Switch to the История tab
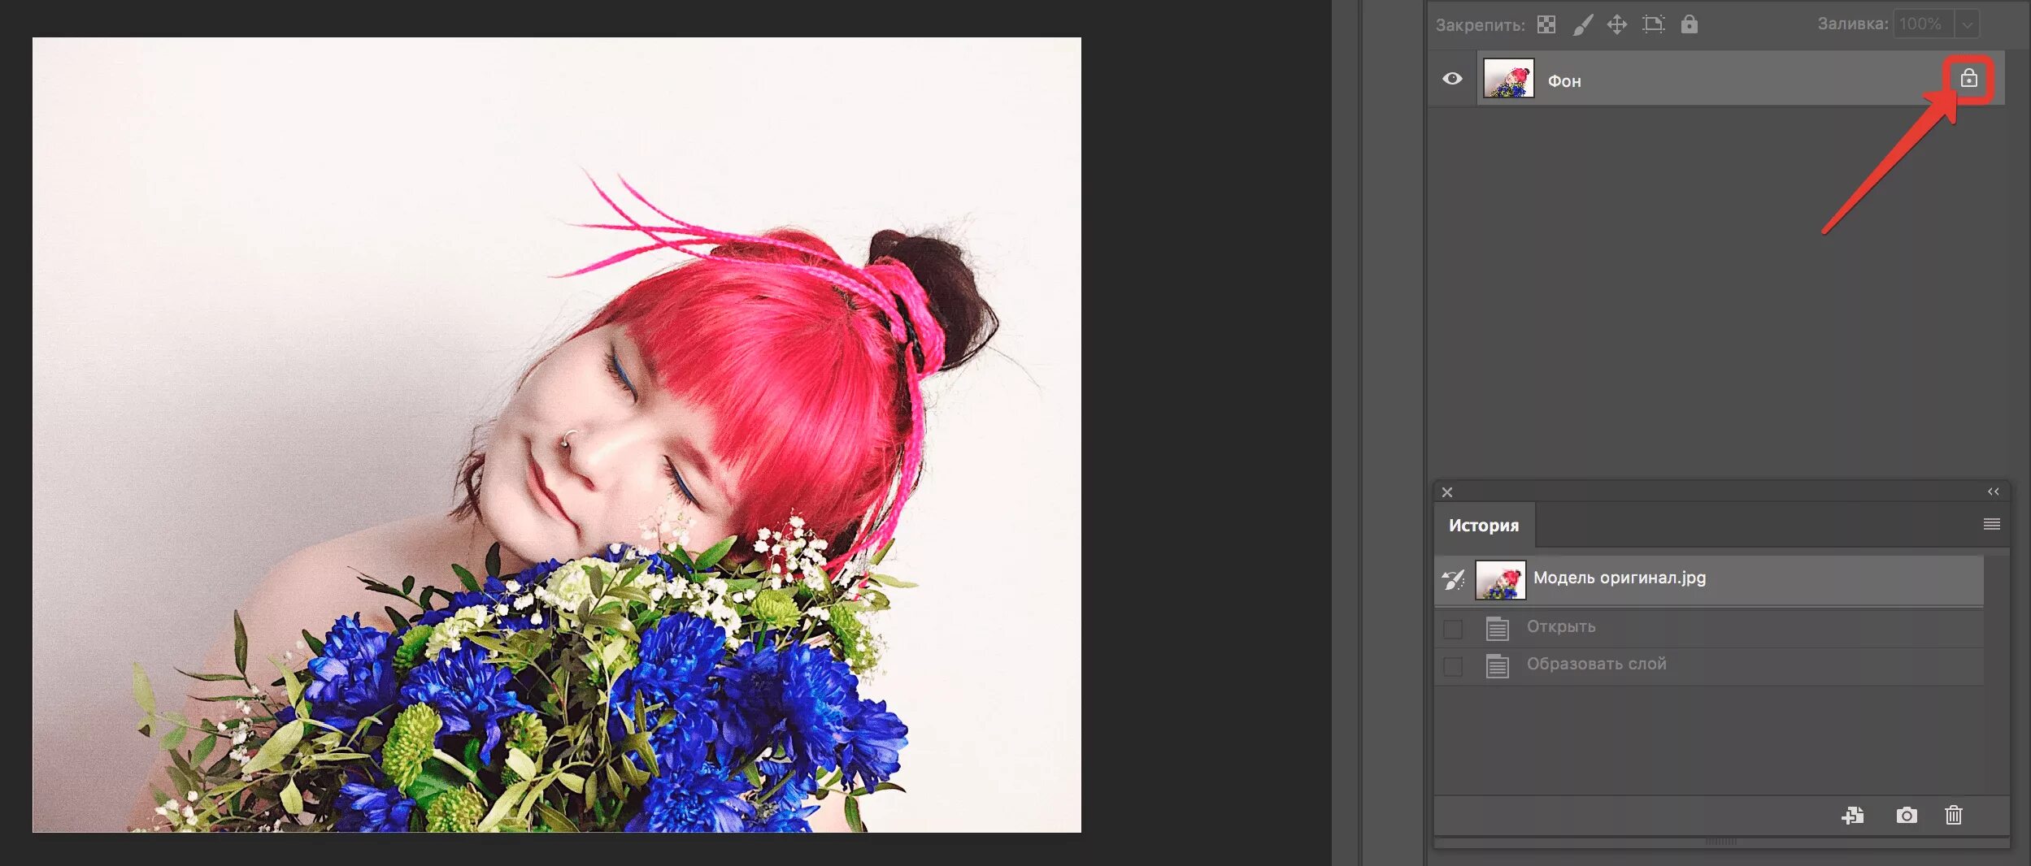This screenshot has height=866, width=2031. tap(1484, 526)
